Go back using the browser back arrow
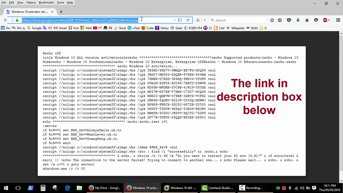 [5, 20]
